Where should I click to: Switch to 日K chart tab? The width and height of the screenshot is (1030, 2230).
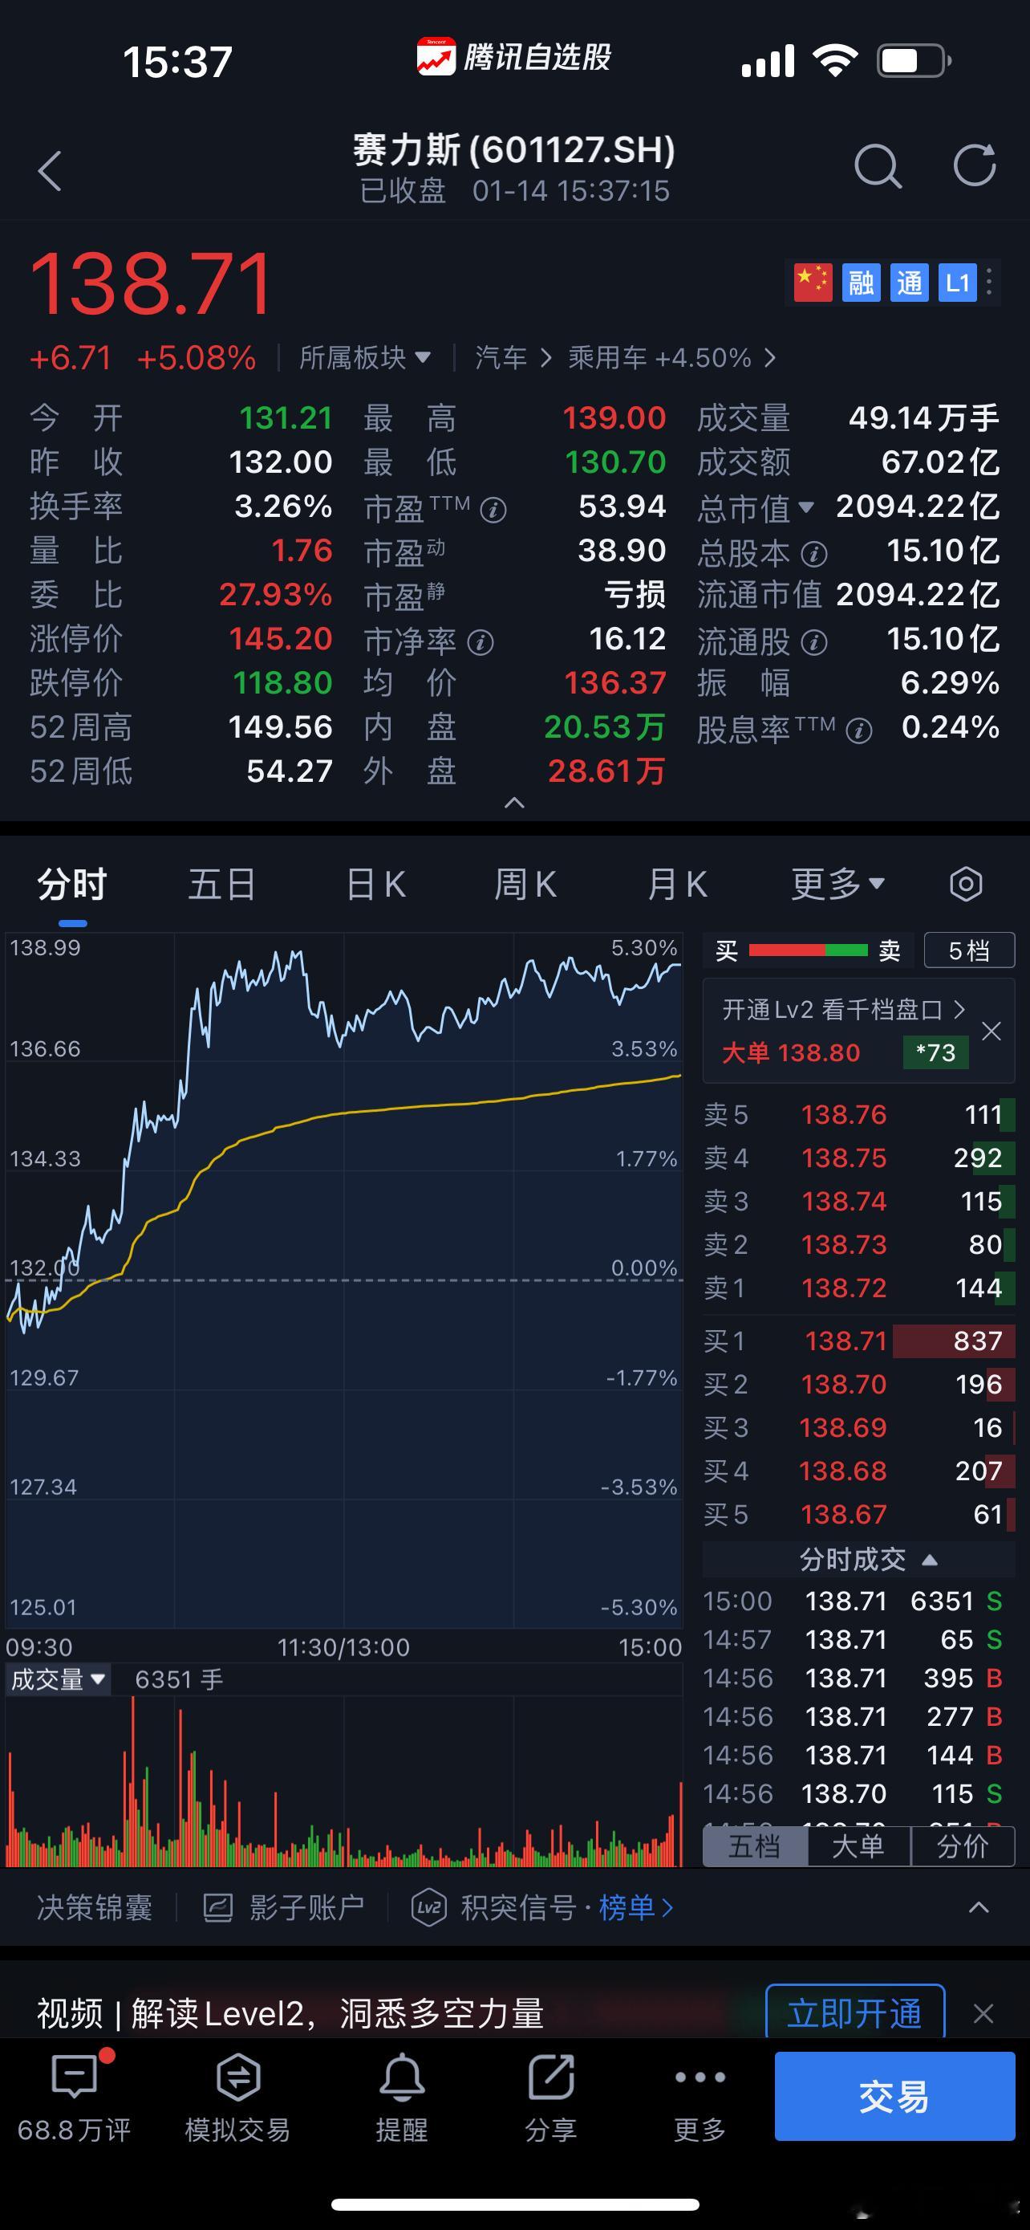click(x=375, y=884)
